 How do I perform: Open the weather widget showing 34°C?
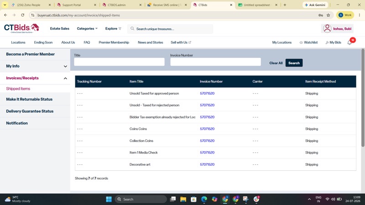(x=18, y=199)
